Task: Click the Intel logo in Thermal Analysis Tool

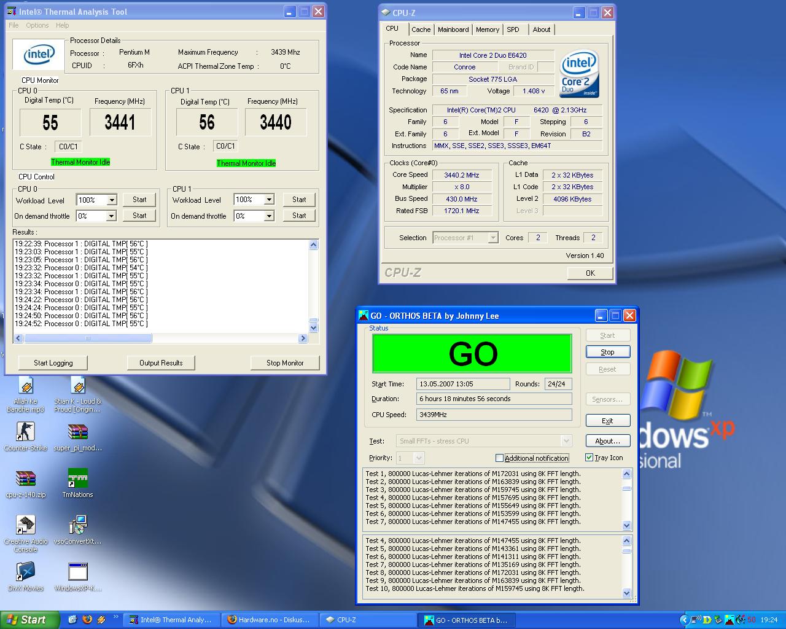Action: click(39, 55)
